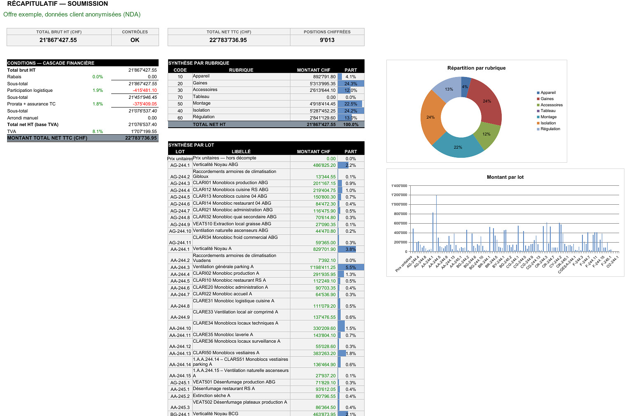Click the Gaines share bar 24.3%

351,84
